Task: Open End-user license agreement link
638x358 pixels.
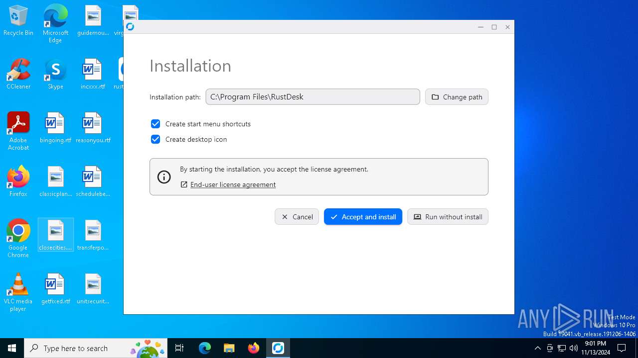Action: click(x=233, y=184)
